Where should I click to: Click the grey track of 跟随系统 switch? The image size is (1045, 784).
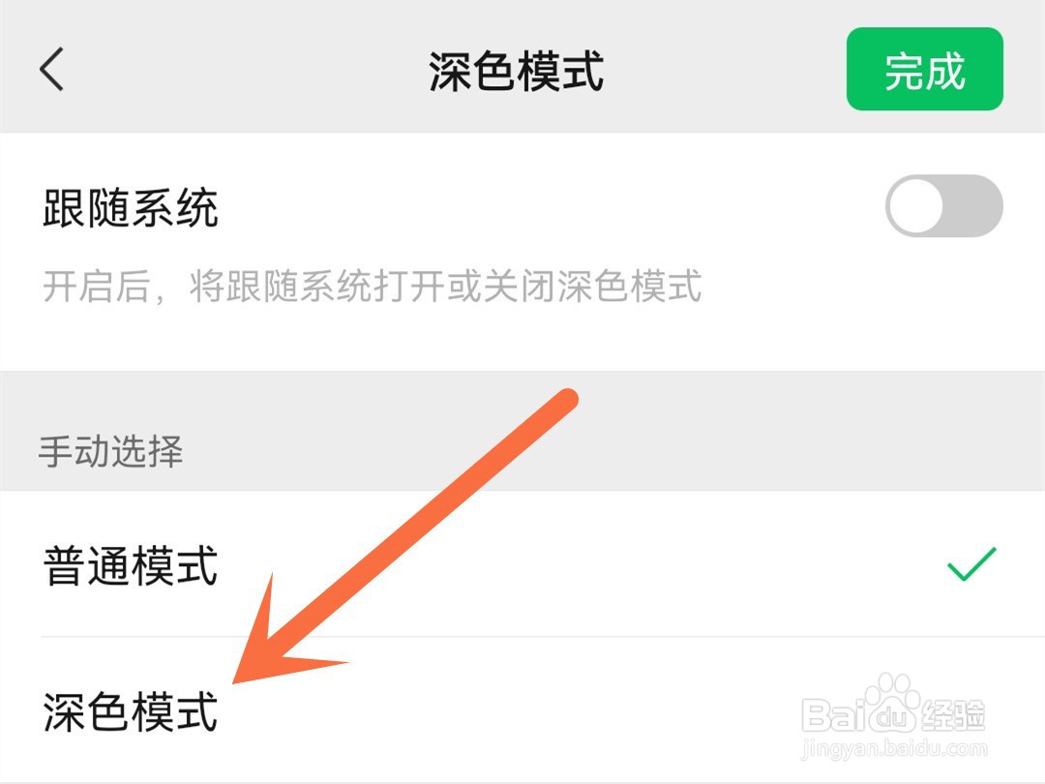973,206
